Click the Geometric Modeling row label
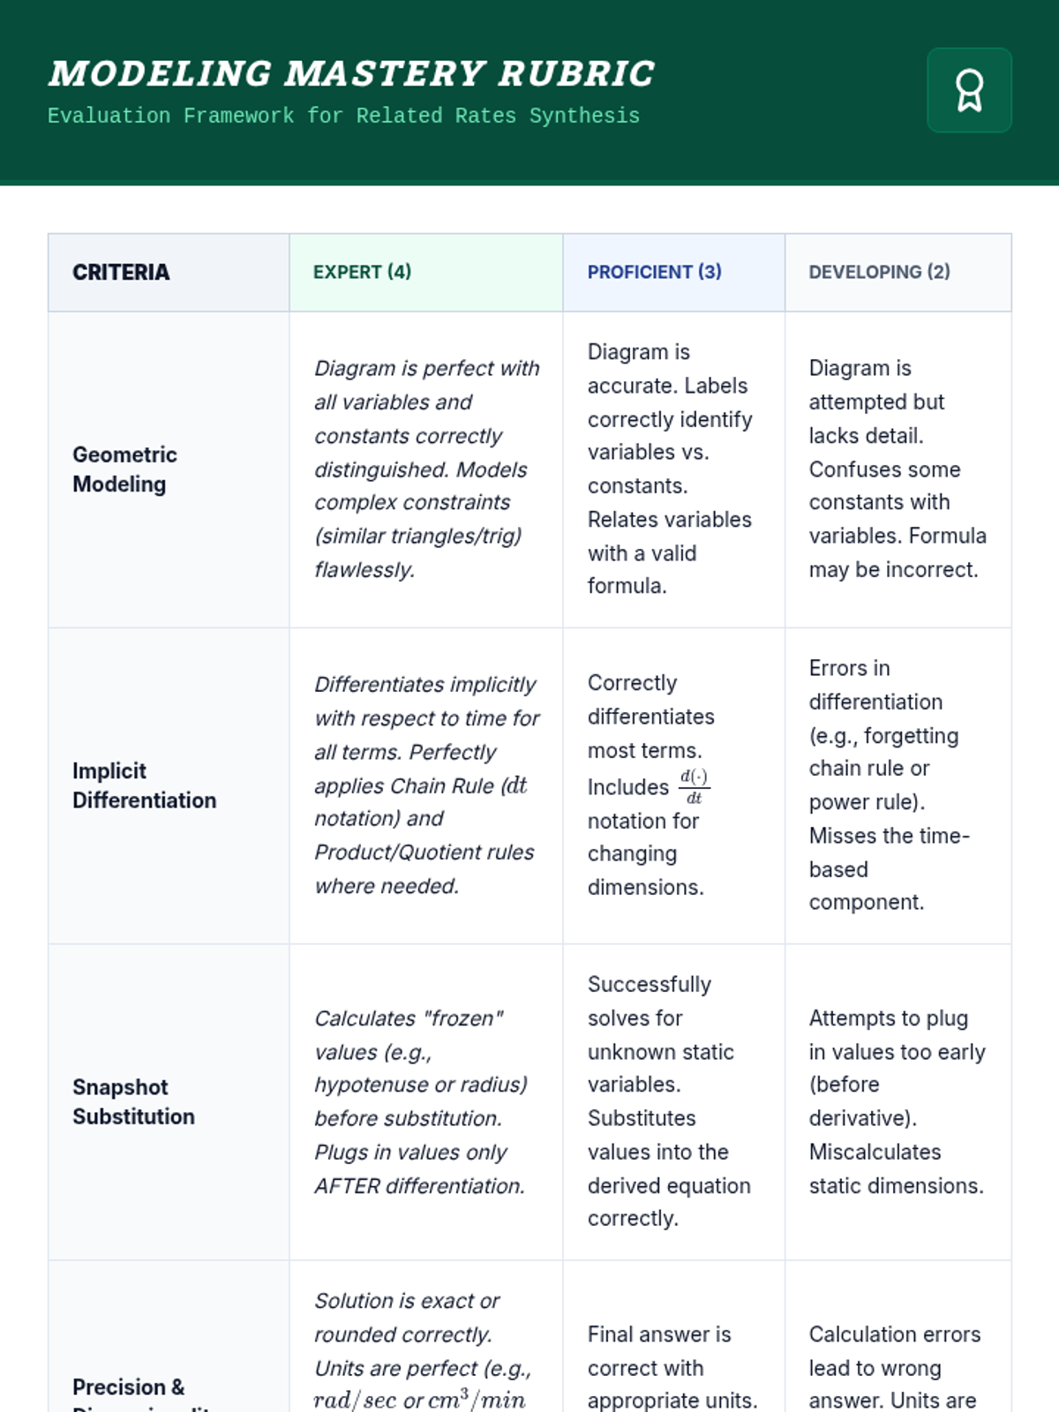Image resolution: width=1059 pixels, height=1412 pixels. (x=124, y=469)
